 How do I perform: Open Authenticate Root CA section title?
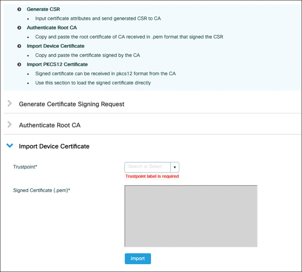coord(50,126)
